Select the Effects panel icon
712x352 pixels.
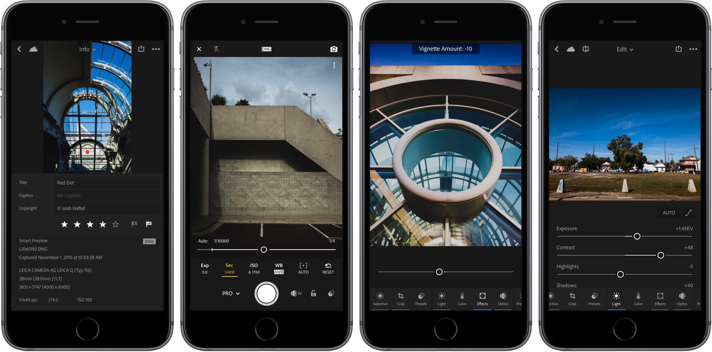click(x=480, y=298)
